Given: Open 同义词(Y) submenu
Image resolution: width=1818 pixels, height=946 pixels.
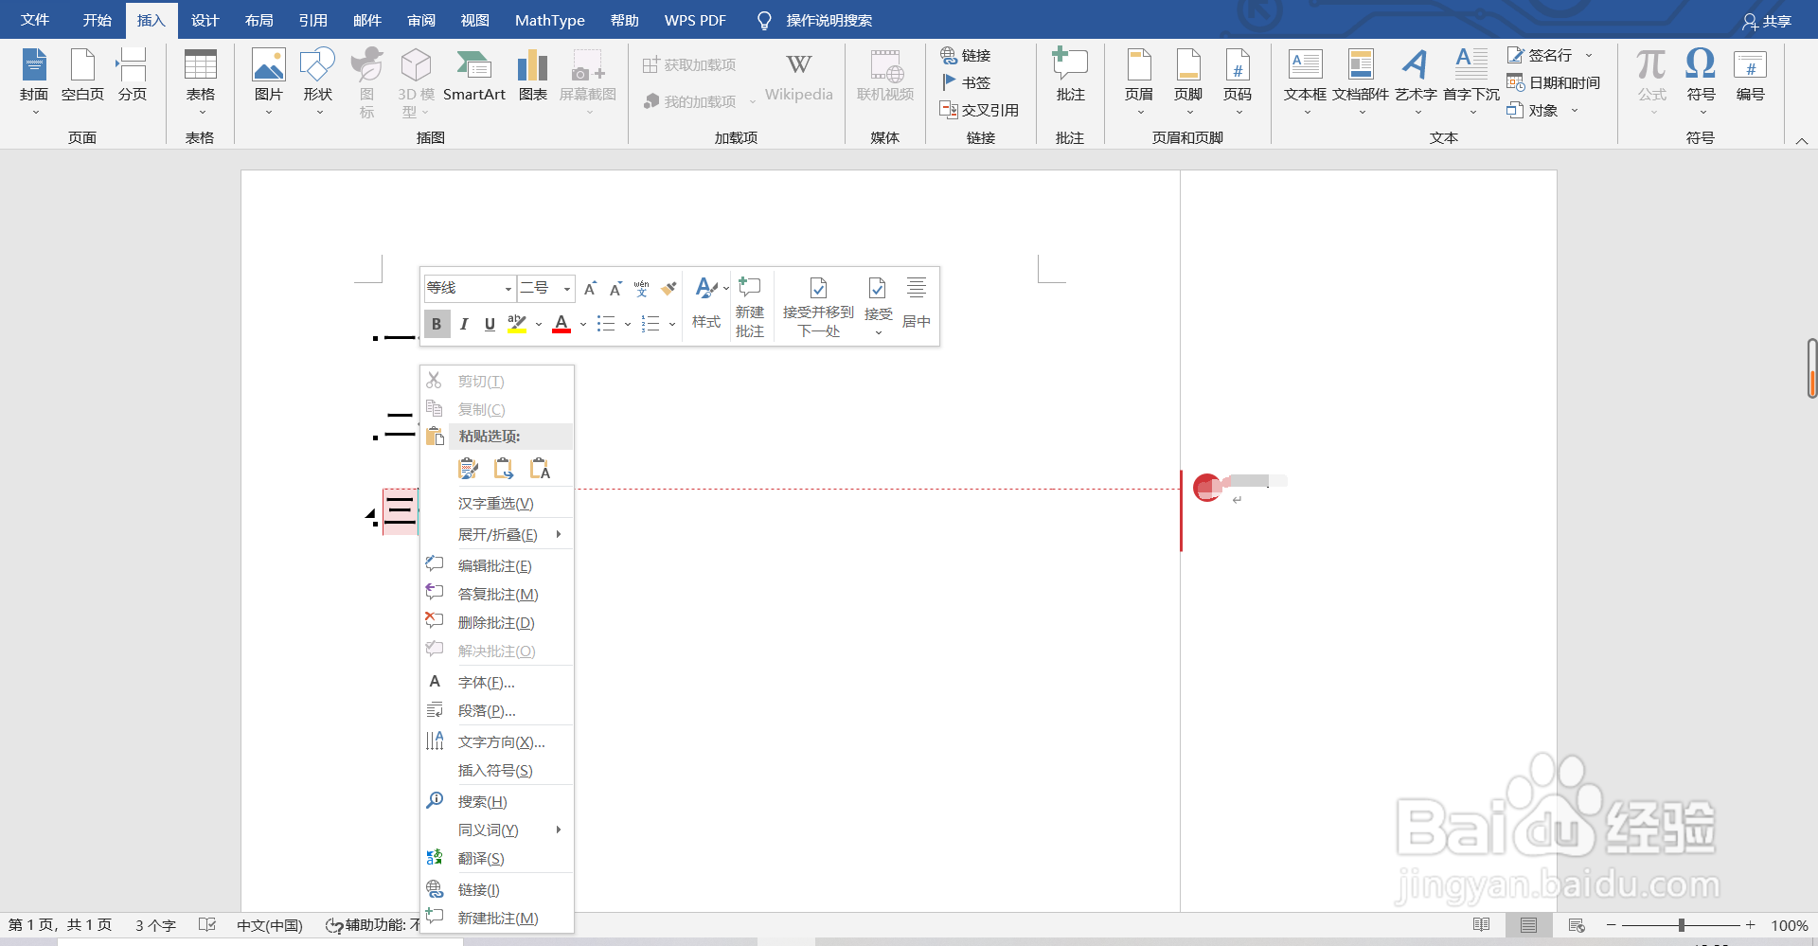Looking at the screenshot, I should click(x=497, y=830).
